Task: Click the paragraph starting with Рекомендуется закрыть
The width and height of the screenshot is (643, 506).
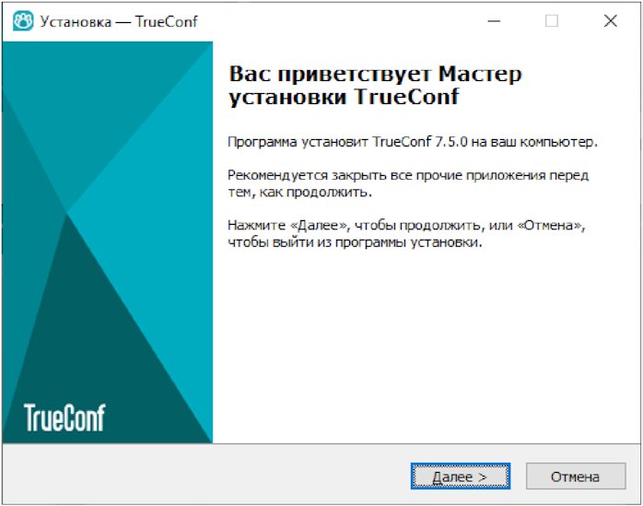Action: 408,183
